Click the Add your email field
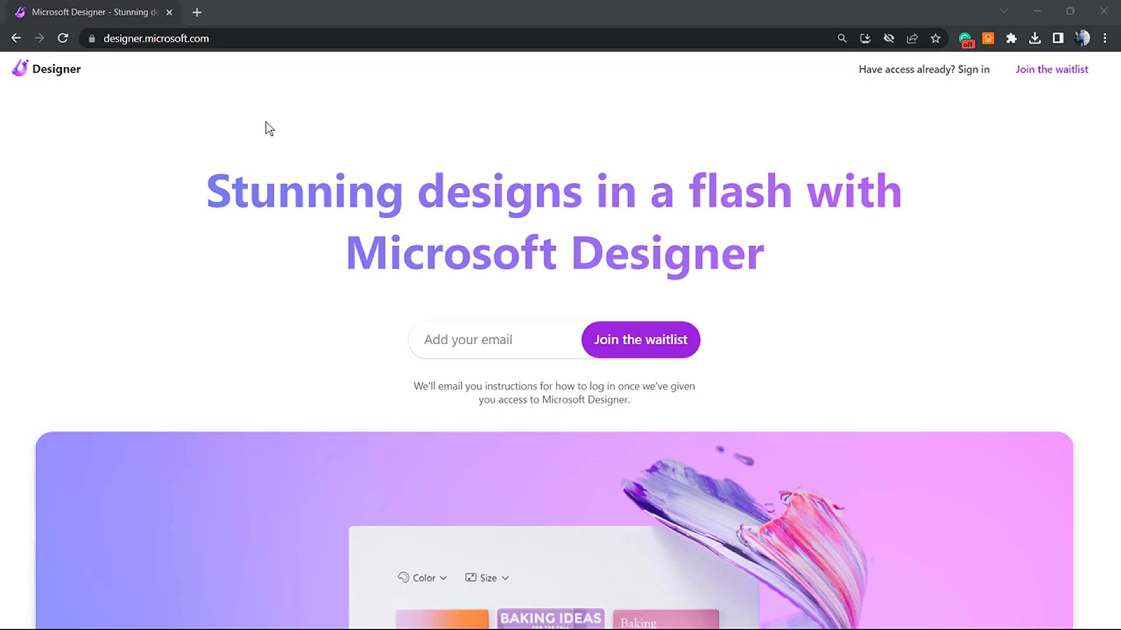Screen dimensions: 1121x630 [x=496, y=339]
